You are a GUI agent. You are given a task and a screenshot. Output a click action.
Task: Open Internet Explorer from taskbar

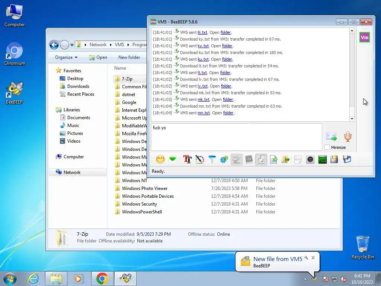coord(33,279)
